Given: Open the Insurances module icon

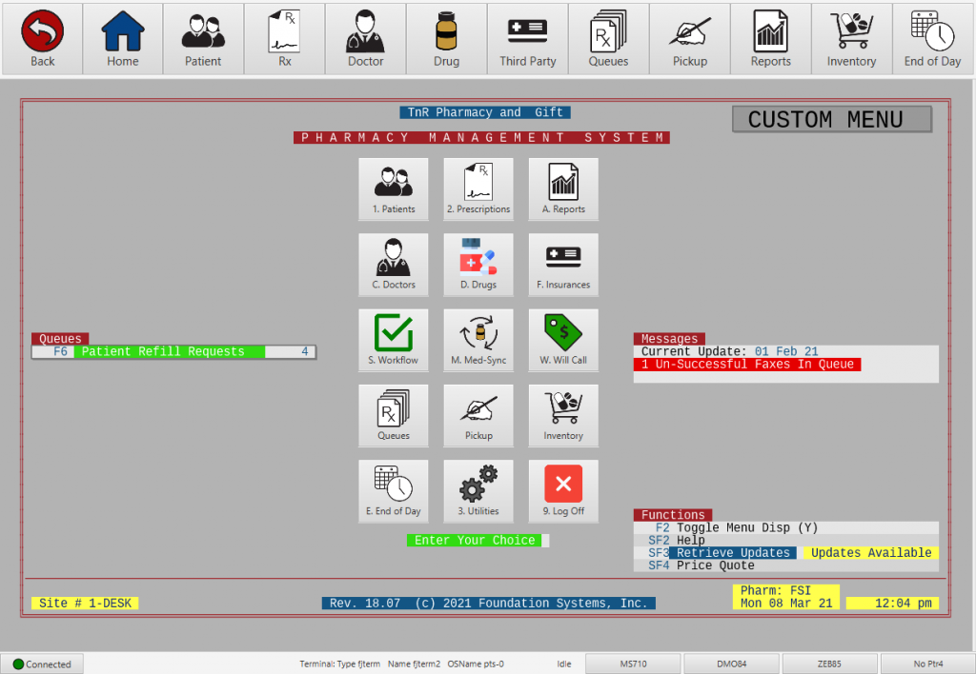Looking at the screenshot, I should point(562,264).
